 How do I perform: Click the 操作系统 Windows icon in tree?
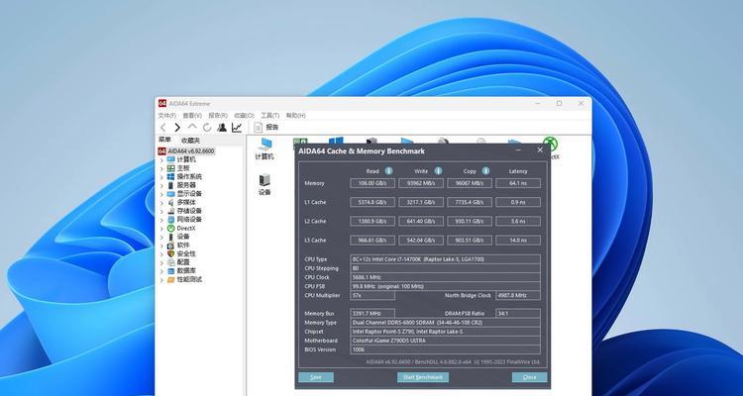(171, 176)
